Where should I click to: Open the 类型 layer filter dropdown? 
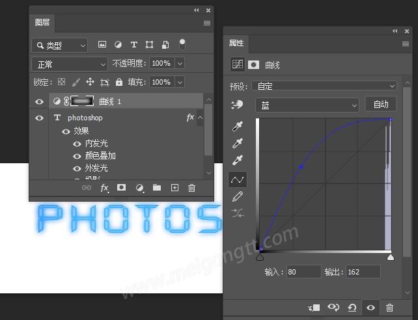pos(60,46)
